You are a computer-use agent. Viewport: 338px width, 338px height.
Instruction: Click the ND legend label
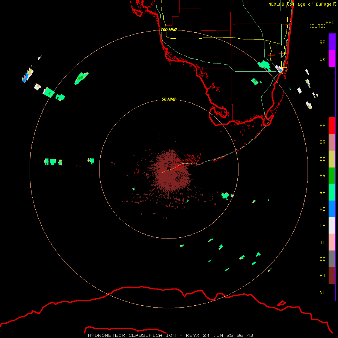click(322, 293)
